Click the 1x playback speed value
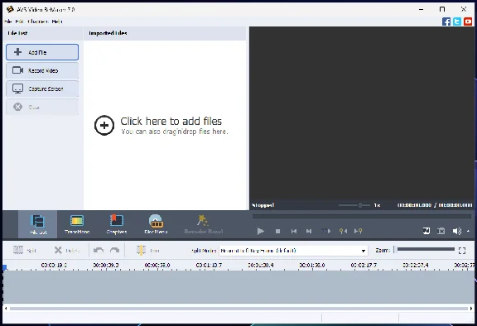Image resolution: width=477 pixels, height=326 pixels. (378, 205)
